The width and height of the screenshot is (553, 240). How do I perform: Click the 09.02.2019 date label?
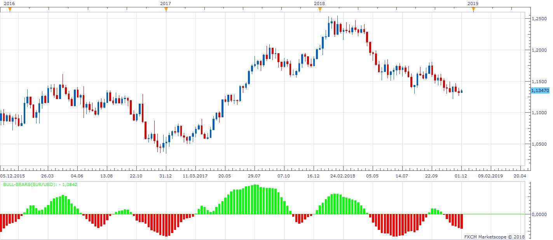[490, 176]
